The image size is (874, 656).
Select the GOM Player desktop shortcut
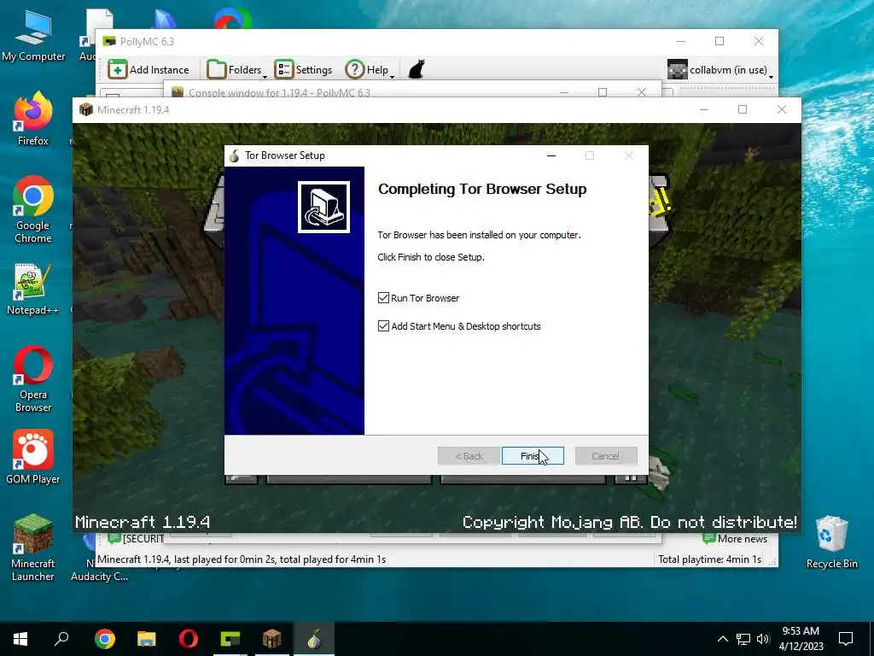click(x=33, y=457)
